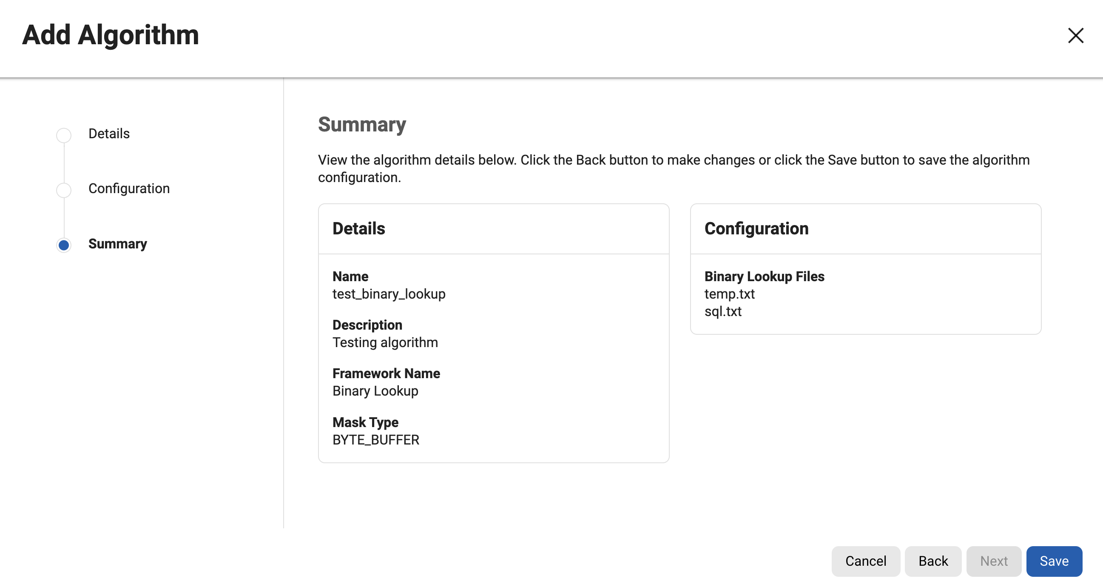
Task: Click the Details step circle indicator
Action: (x=64, y=135)
